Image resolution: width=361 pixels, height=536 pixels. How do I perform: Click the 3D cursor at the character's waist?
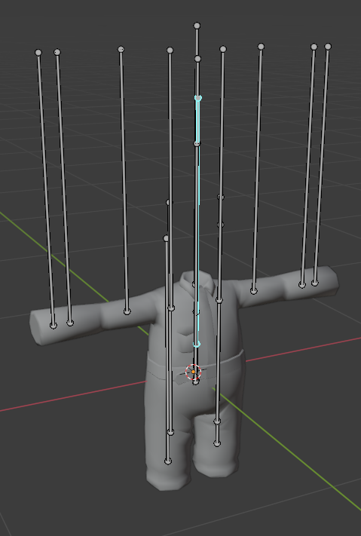[x=193, y=372]
